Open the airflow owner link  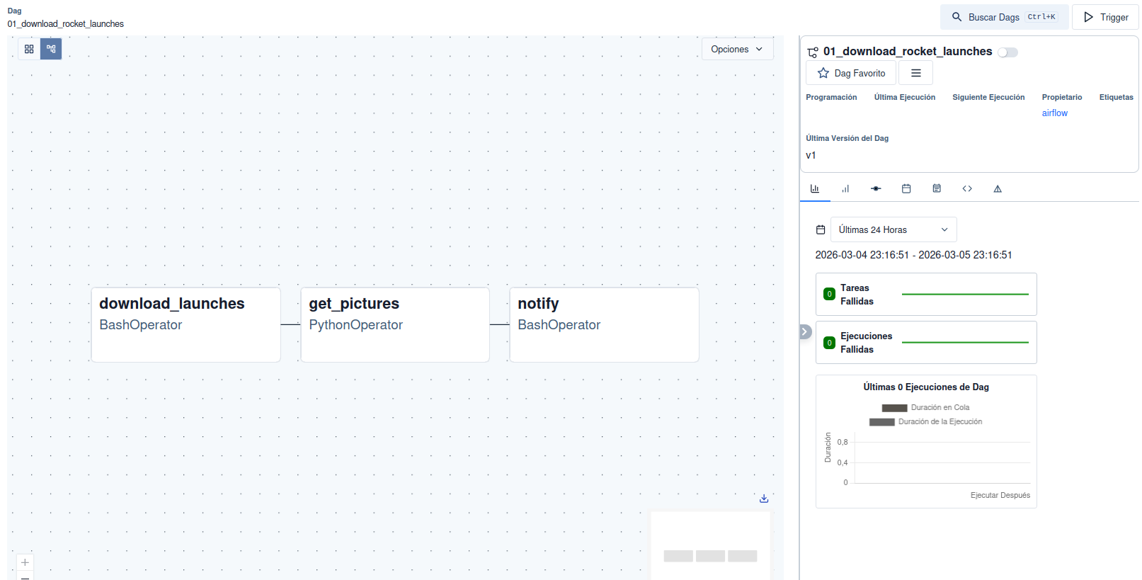pos(1054,113)
